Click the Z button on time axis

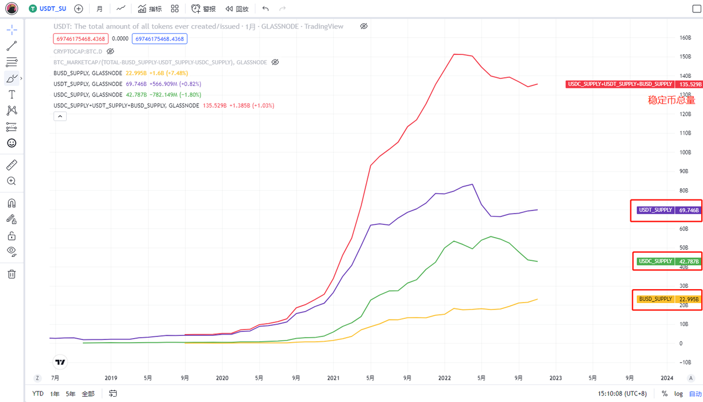(x=37, y=378)
